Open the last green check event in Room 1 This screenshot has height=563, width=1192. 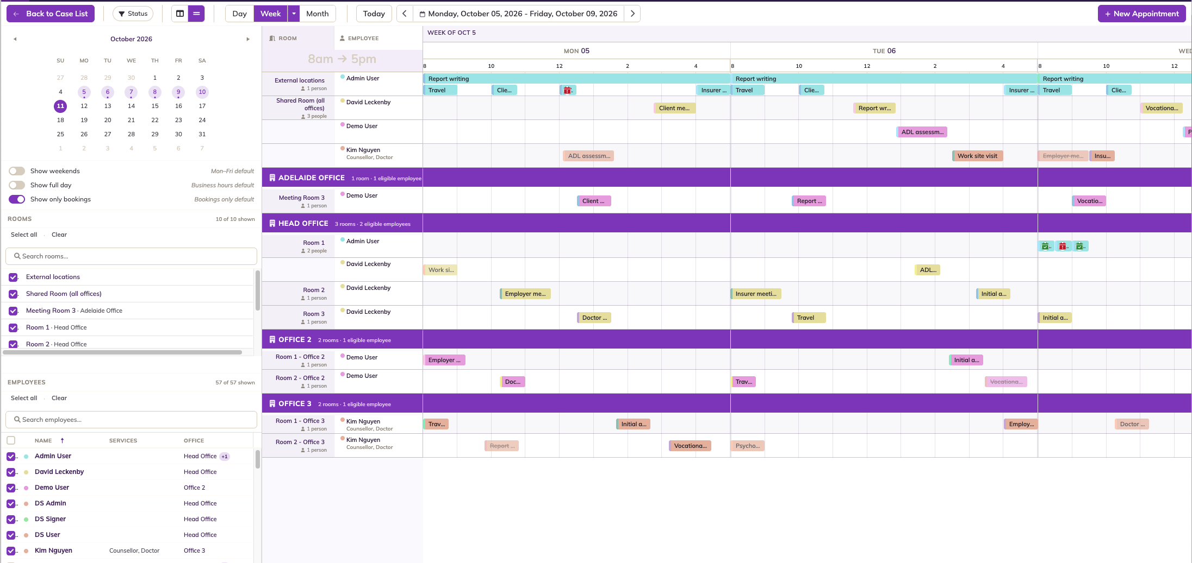click(x=1081, y=246)
